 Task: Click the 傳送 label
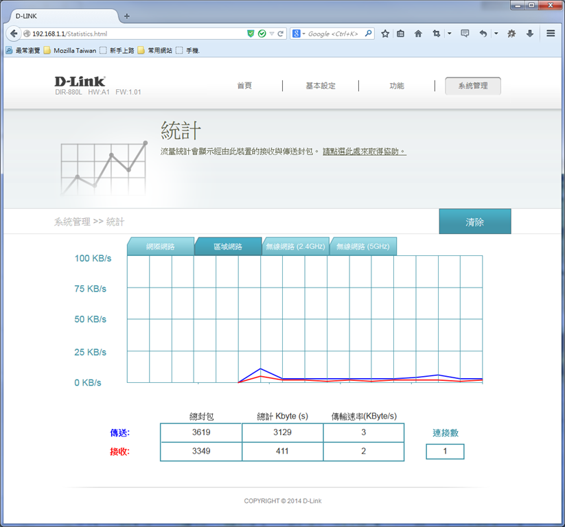[119, 432]
